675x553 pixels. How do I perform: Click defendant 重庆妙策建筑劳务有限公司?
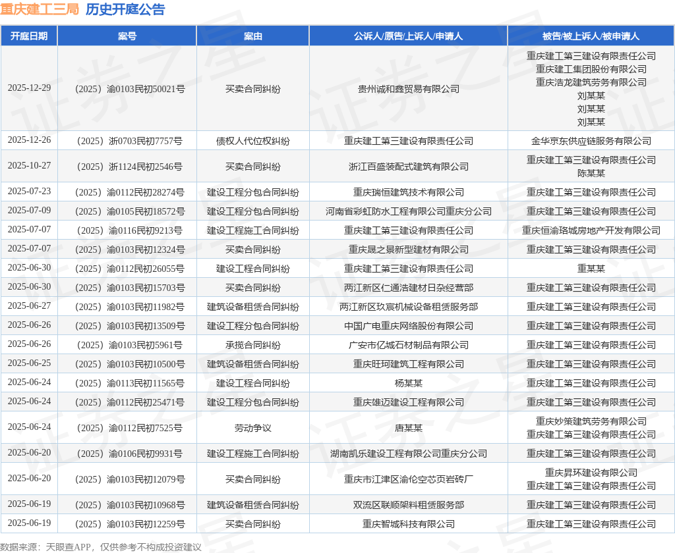click(591, 421)
